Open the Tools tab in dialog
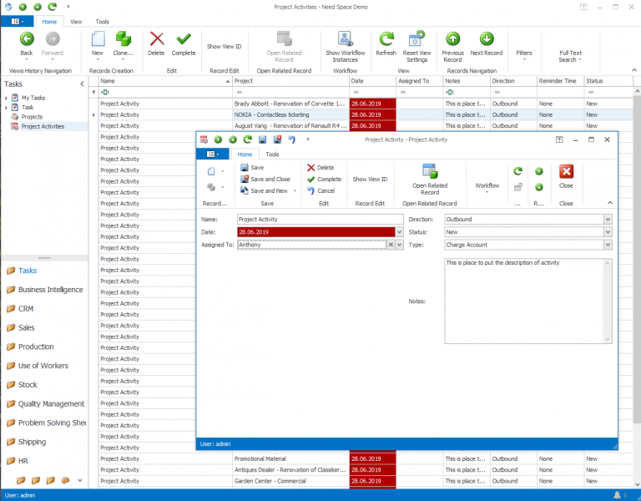641x501 pixels. [272, 154]
